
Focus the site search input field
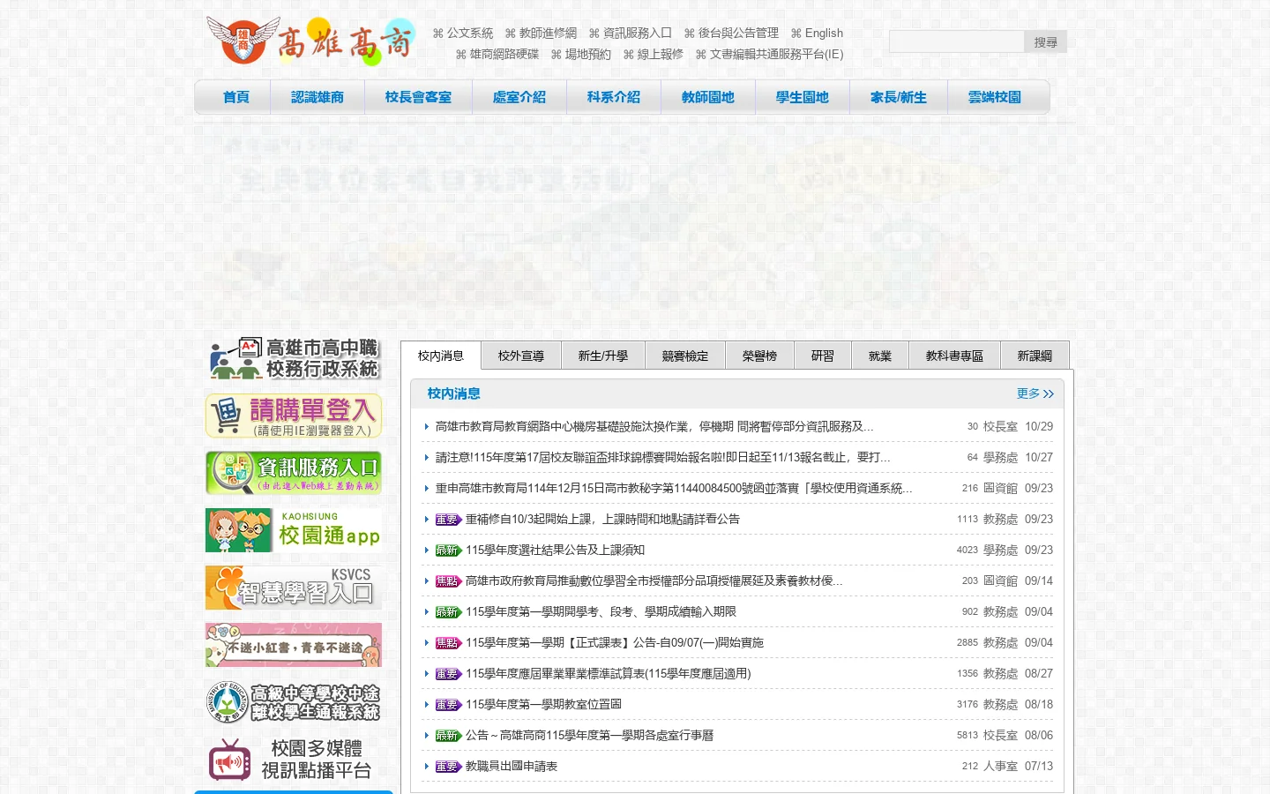[x=957, y=41]
